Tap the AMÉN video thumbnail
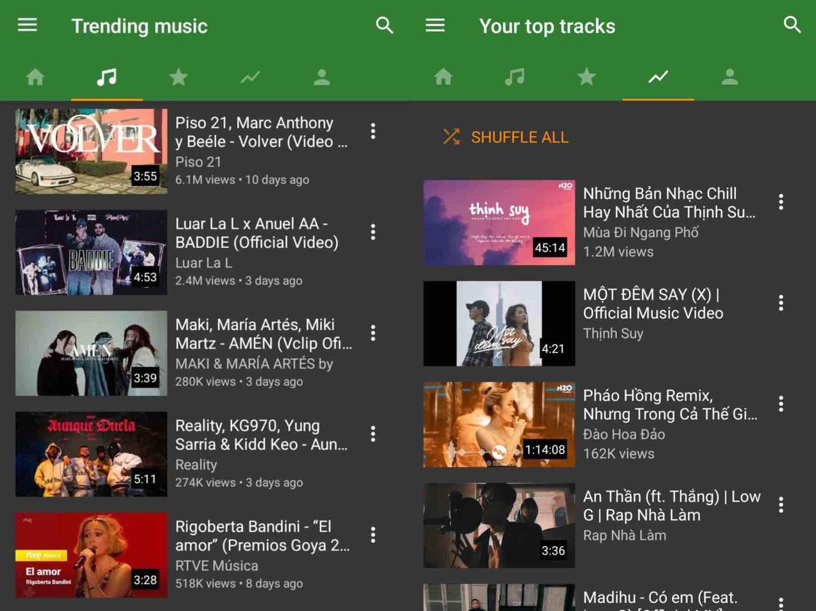This screenshot has height=611, width=816. (x=91, y=353)
